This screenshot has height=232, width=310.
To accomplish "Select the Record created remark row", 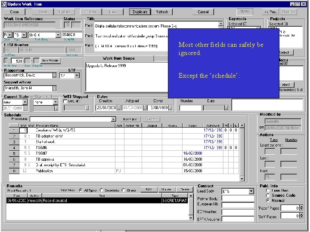I will pyautogui.click(x=97, y=201).
